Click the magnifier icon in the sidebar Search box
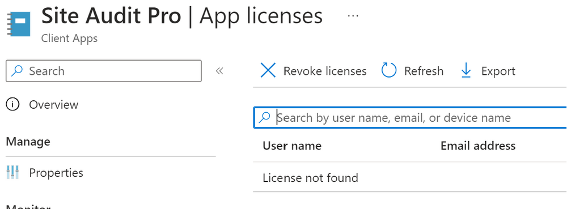This screenshot has height=209, width=567. click(16, 71)
